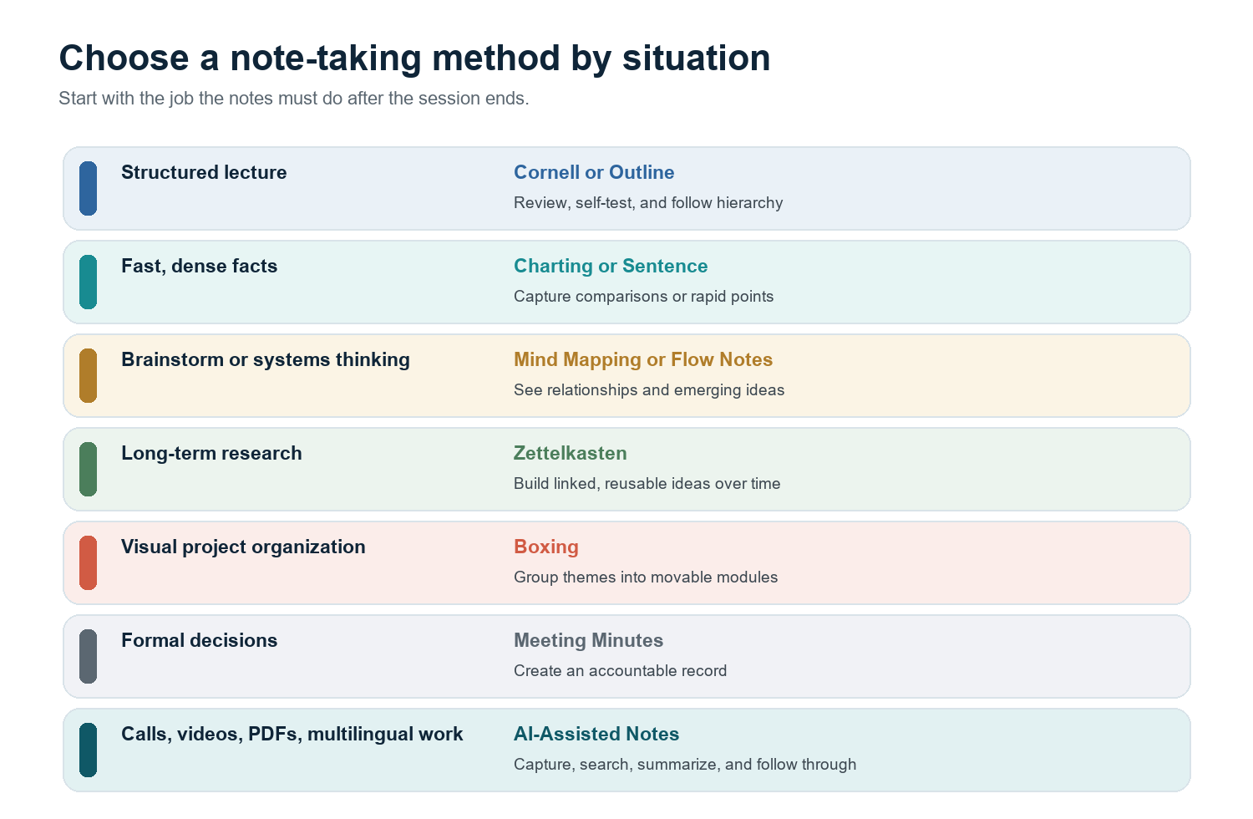Click the 'Charting or Sentence' heading
The height and width of the screenshot is (819, 1253).
pyautogui.click(x=611, y=266)
